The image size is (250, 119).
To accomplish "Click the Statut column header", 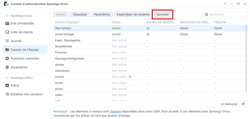I will tap(127, 22).
